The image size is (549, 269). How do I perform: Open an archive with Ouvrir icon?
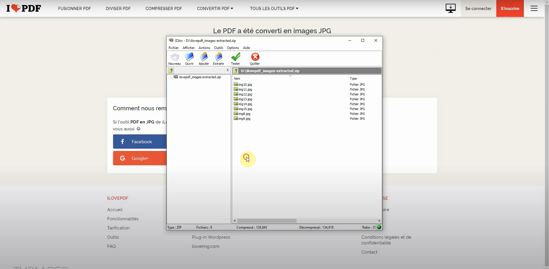pos(189,59)
